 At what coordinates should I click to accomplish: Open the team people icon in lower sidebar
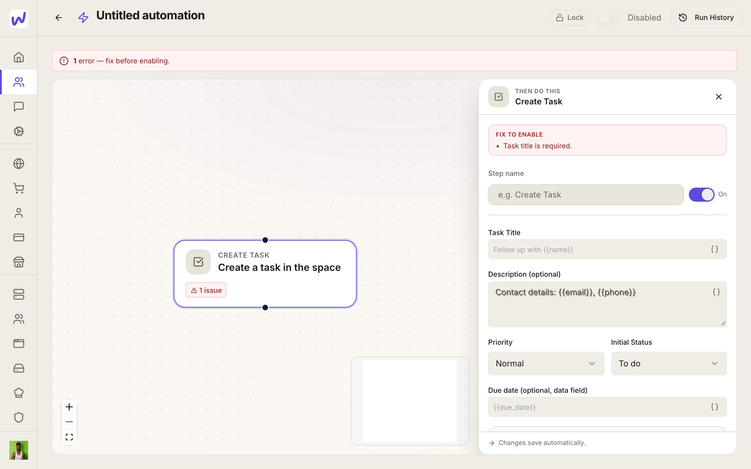pos(18,319)
